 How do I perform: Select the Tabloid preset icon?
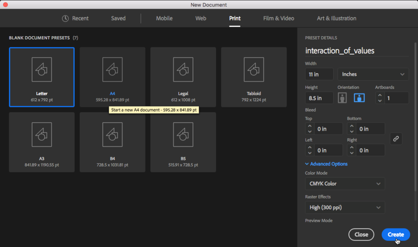point(254,70)
